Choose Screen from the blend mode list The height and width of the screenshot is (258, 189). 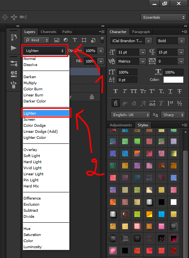point(29,119)
